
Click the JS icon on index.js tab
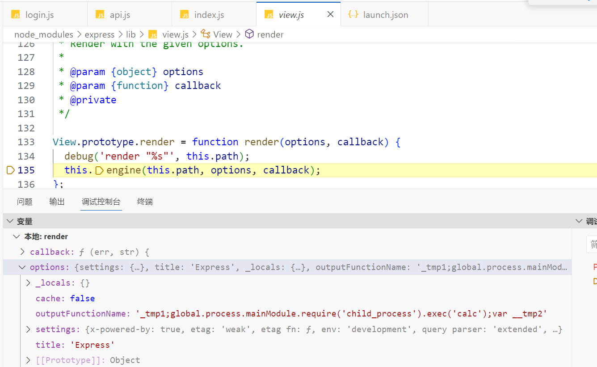tap(185, 15)
